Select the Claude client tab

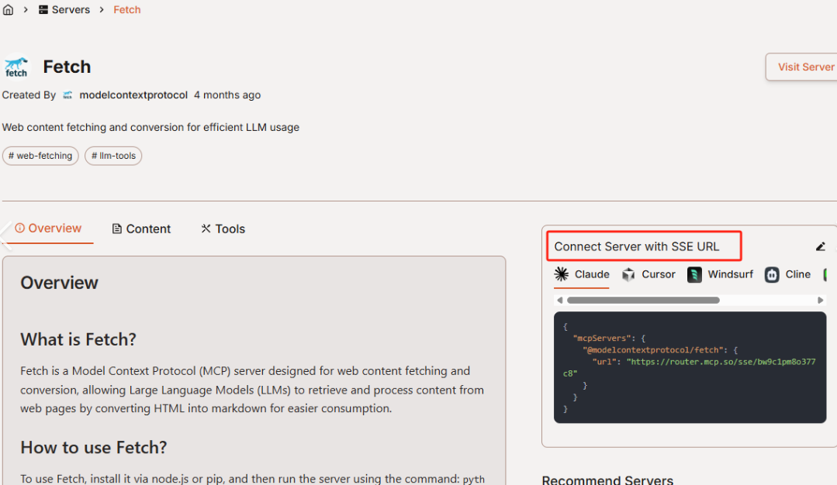point(582,274)
